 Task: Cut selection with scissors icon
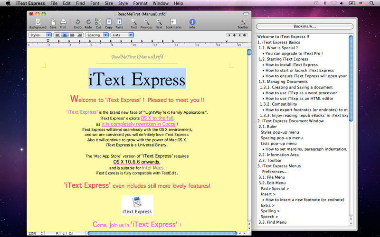(98, 24)
